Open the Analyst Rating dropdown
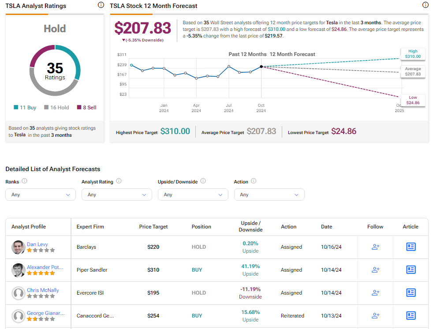Screen dimensions: 433x329 point(117,194)
